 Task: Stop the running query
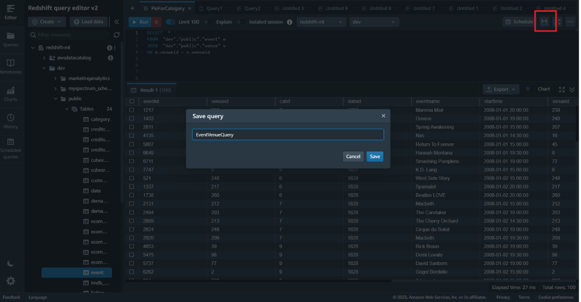click(156, 22)
